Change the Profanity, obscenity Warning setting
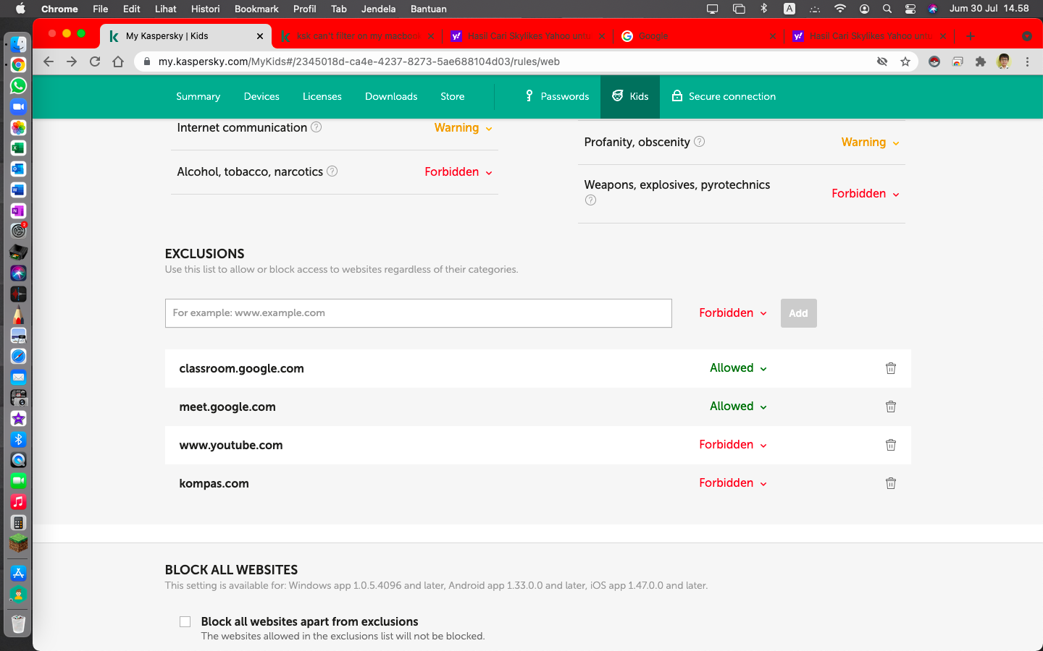1043x651 pixels. (x=871, y=142)
